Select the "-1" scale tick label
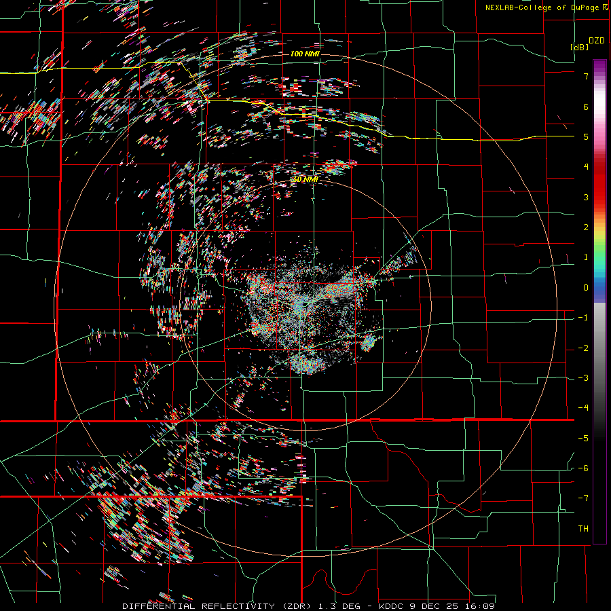This screenshot has height=611, width=611. (583, 318)
